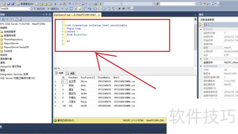Click the Cut scissors icon

coord(55,4)
